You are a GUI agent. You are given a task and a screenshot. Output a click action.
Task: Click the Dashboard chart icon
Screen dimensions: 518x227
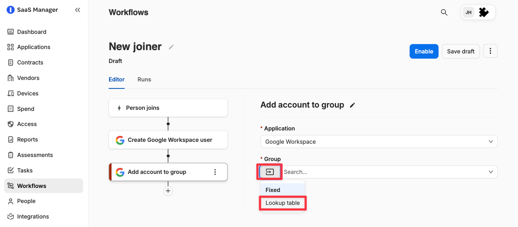11,32
